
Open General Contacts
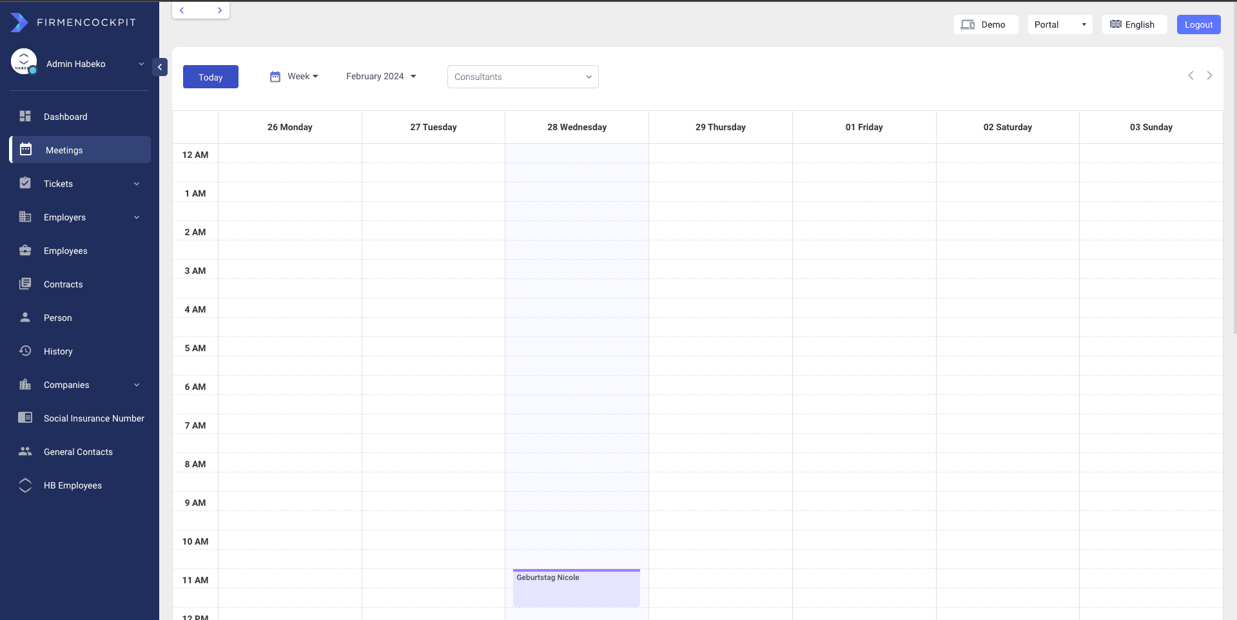tap(80, 452)
